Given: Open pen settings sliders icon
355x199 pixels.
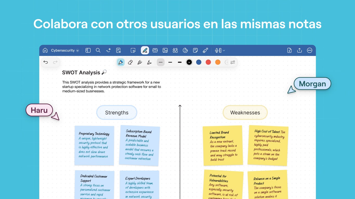Looking at the screenshot, I should [x=233, y=62].
